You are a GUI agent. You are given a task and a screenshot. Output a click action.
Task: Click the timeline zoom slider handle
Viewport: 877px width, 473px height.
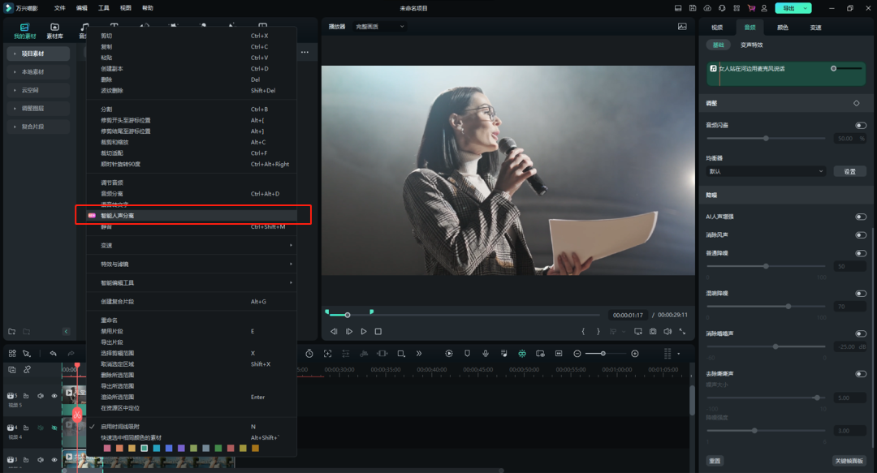[x=603, y=354]
